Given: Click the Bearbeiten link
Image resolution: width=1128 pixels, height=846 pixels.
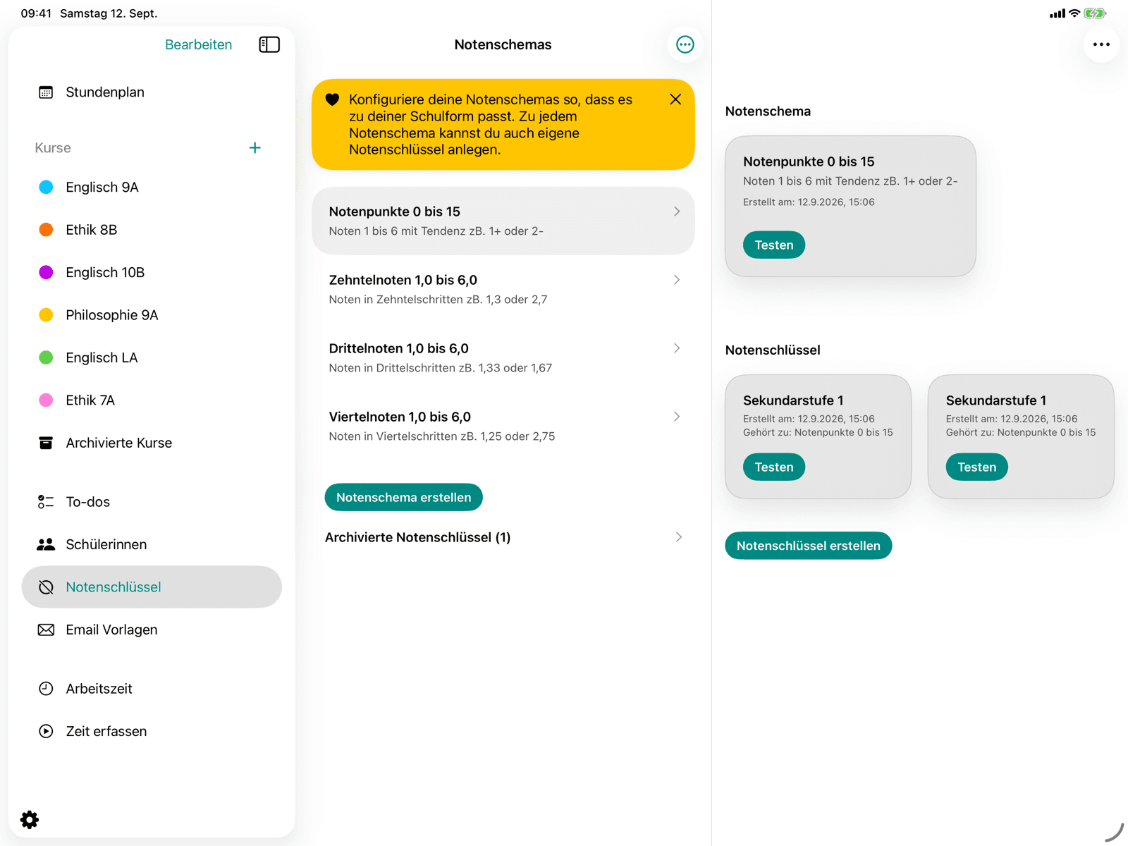Looking at the screenshot, I should point(198,44).
